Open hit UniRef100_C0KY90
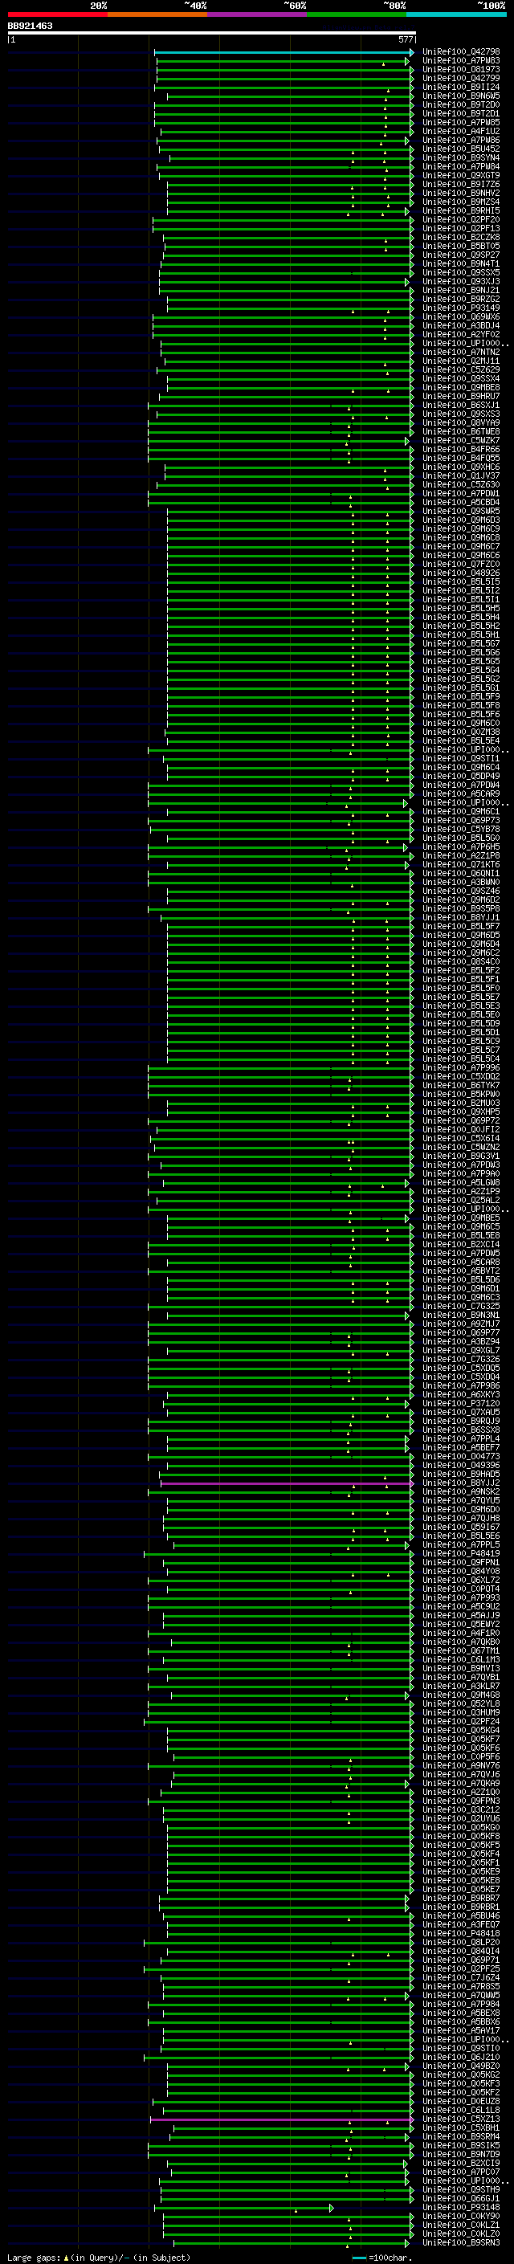The width and height of the screenshot is (514, 2264). click(461, 2217)
